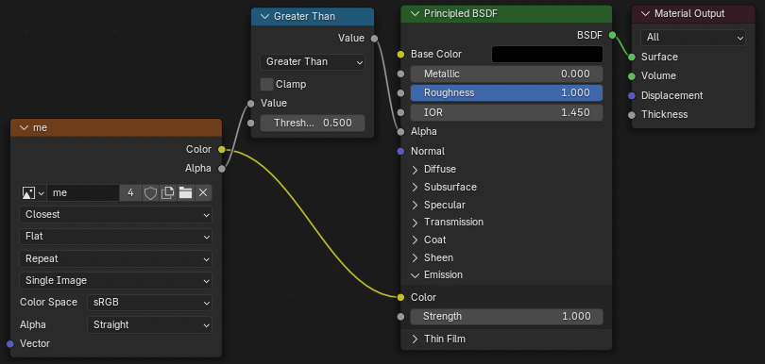Open image file via folder icon
765x364 pixels.
coord(185,193)
